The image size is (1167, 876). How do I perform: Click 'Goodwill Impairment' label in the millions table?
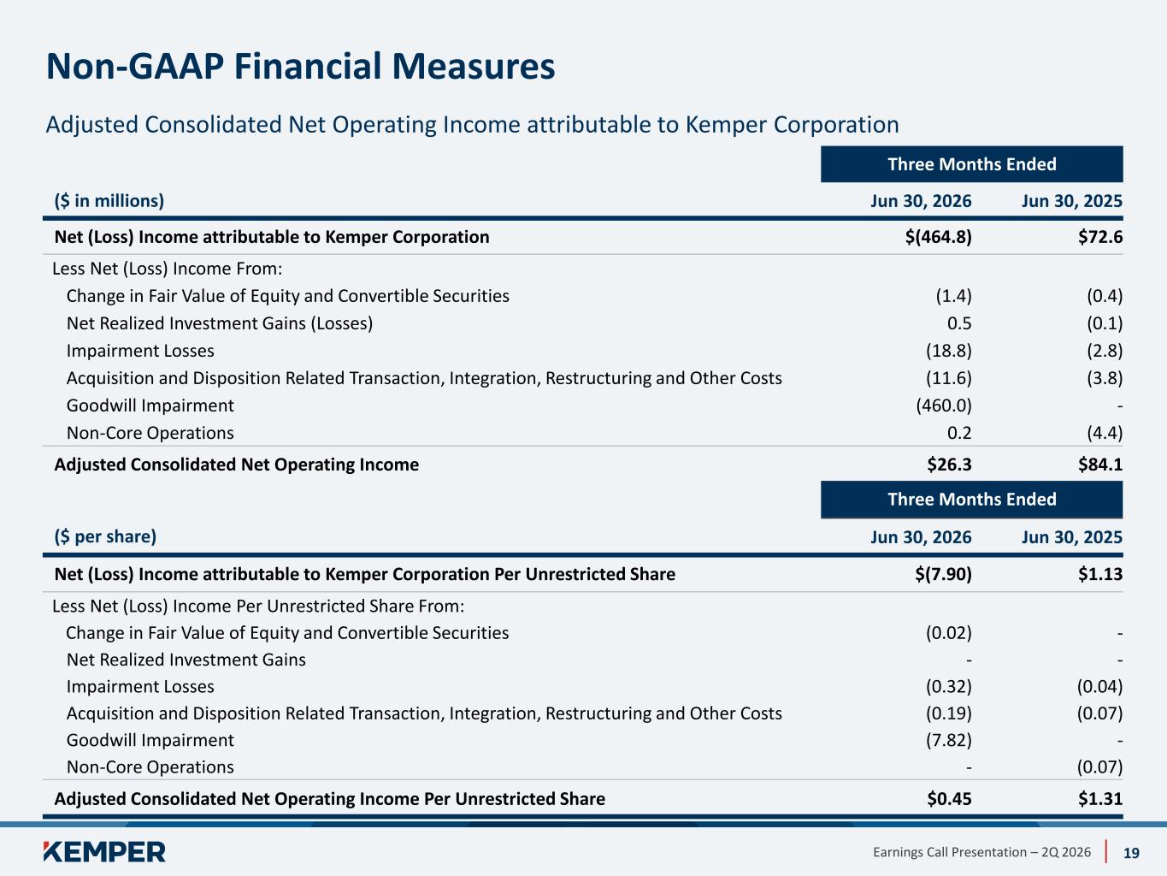pyautogui.click(x=150, y=405)
